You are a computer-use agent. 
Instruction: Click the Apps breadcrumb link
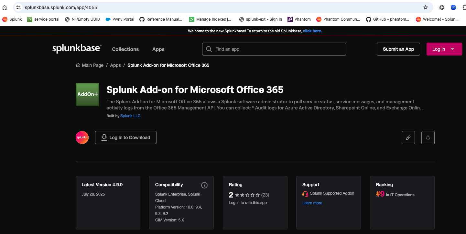pos(115,65)
